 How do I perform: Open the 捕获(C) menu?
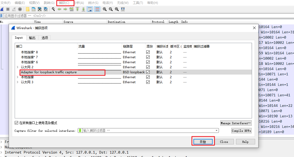point(64,3)
